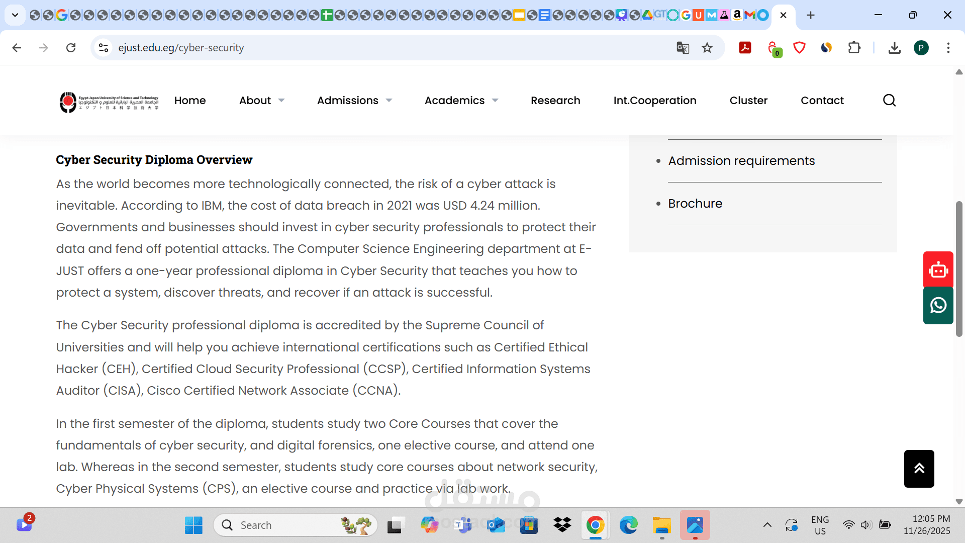Open the WhatsApp contact icon
The height and width of the screenshot is (543, 965).
tap(938, 305)
